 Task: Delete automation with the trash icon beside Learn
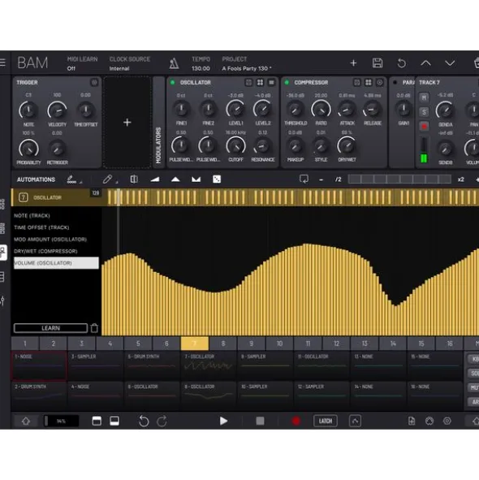click(x=94, y=328)
